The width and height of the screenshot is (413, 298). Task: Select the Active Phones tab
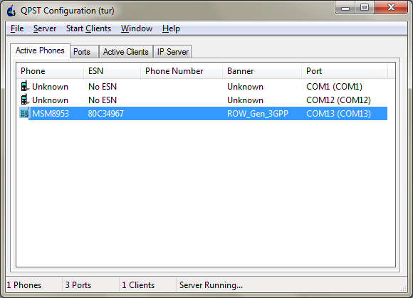[40, 50]
